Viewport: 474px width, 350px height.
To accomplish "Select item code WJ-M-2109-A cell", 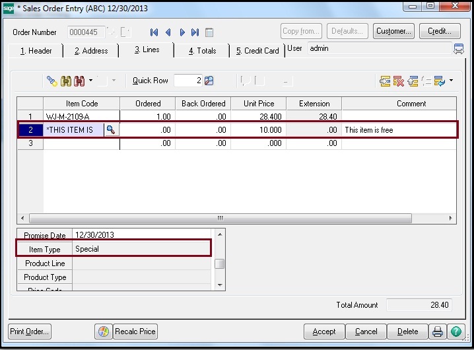I will tap(82, 116).
